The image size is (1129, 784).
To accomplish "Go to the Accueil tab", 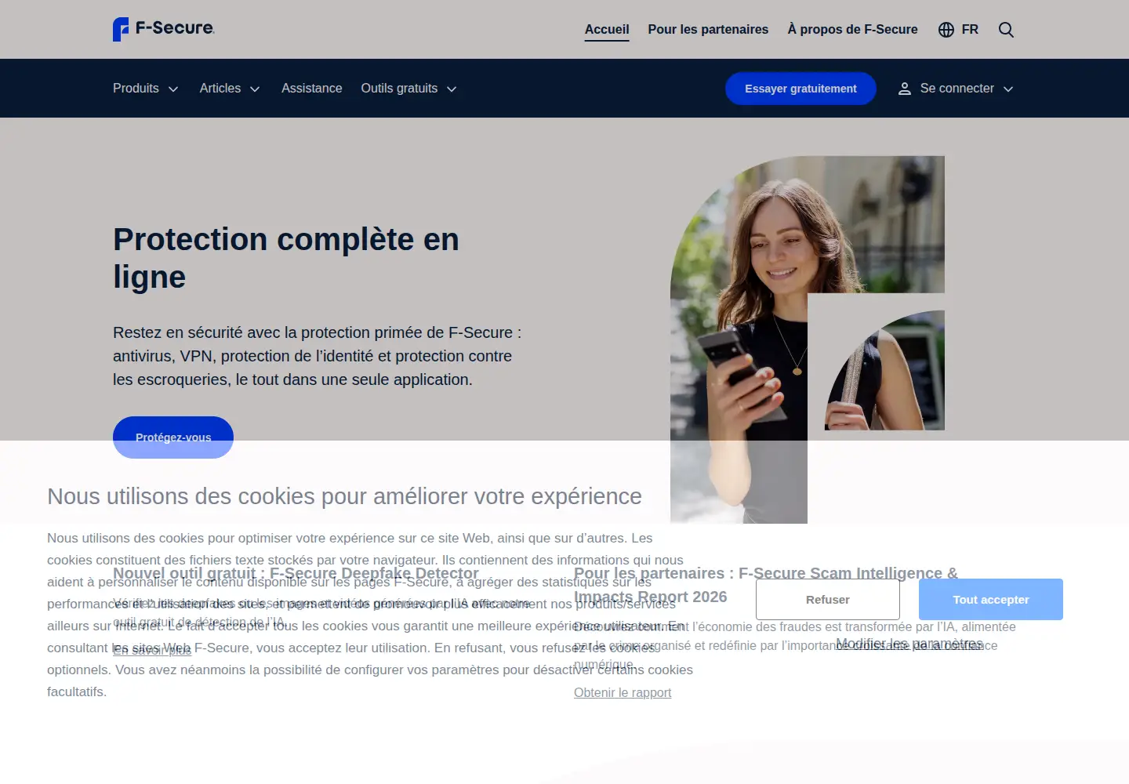I will point(607,30).
